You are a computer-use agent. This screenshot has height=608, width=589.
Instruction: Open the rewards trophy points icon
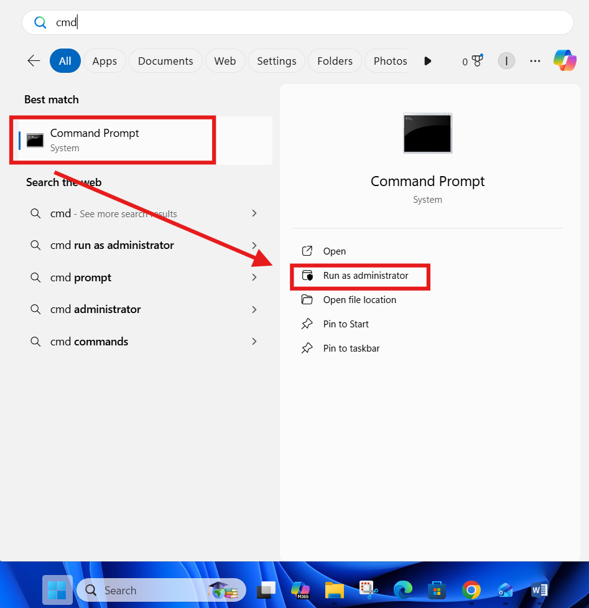point(473,61)
